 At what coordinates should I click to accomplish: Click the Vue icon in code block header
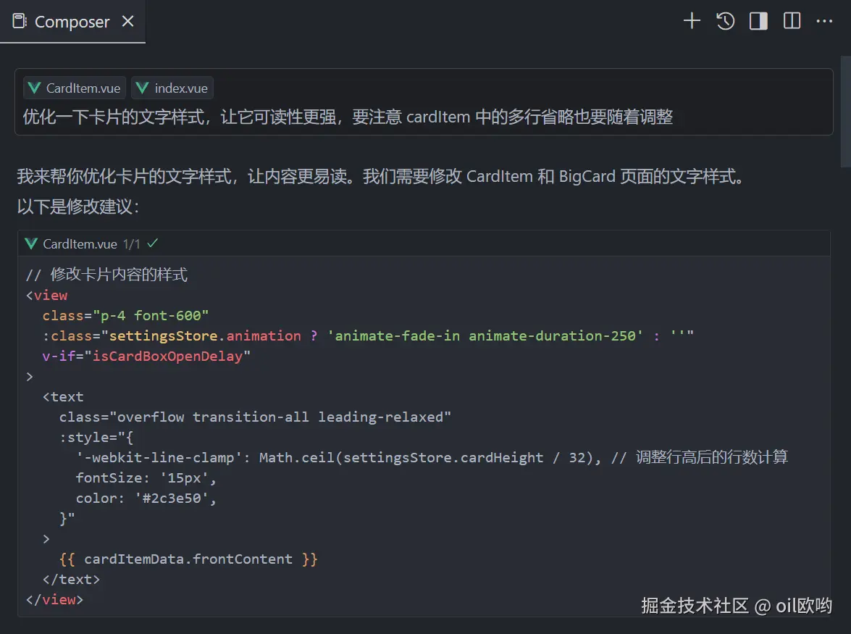click(31, 244)
